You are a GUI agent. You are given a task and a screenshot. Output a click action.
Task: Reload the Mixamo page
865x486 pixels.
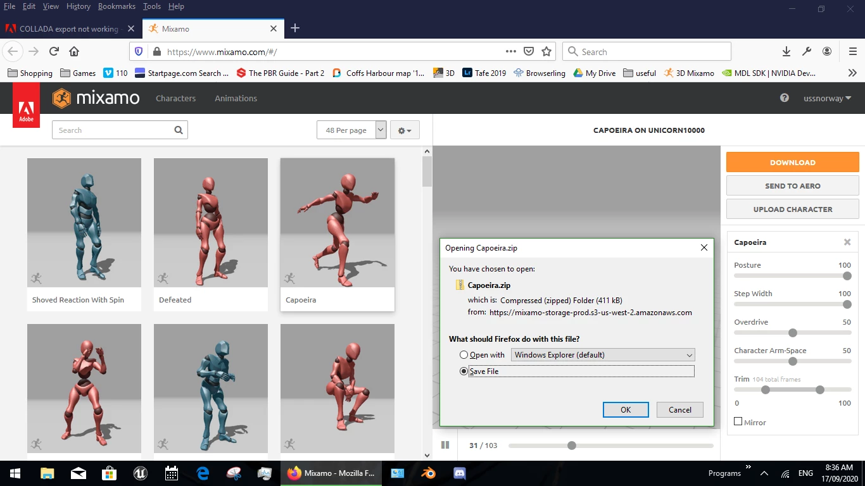[x=54, y=51]
